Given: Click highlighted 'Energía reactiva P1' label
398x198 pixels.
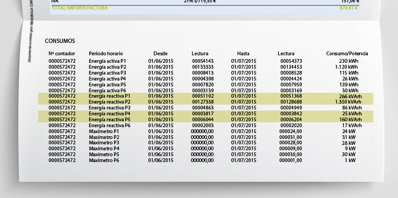Looking at the screenshot, I should (110, 96).
